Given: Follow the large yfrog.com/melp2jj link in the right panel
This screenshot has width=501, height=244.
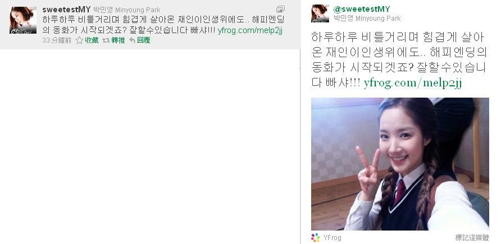Looking at the screenshot, I should coord(413,83).
